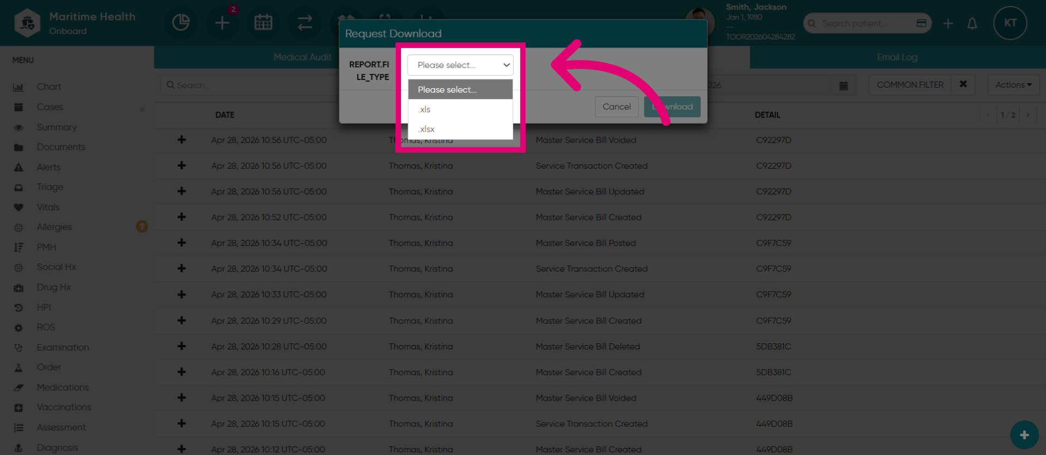Open Order in the sidebar
Screen dimensions: 1046x455
(49, 367)
